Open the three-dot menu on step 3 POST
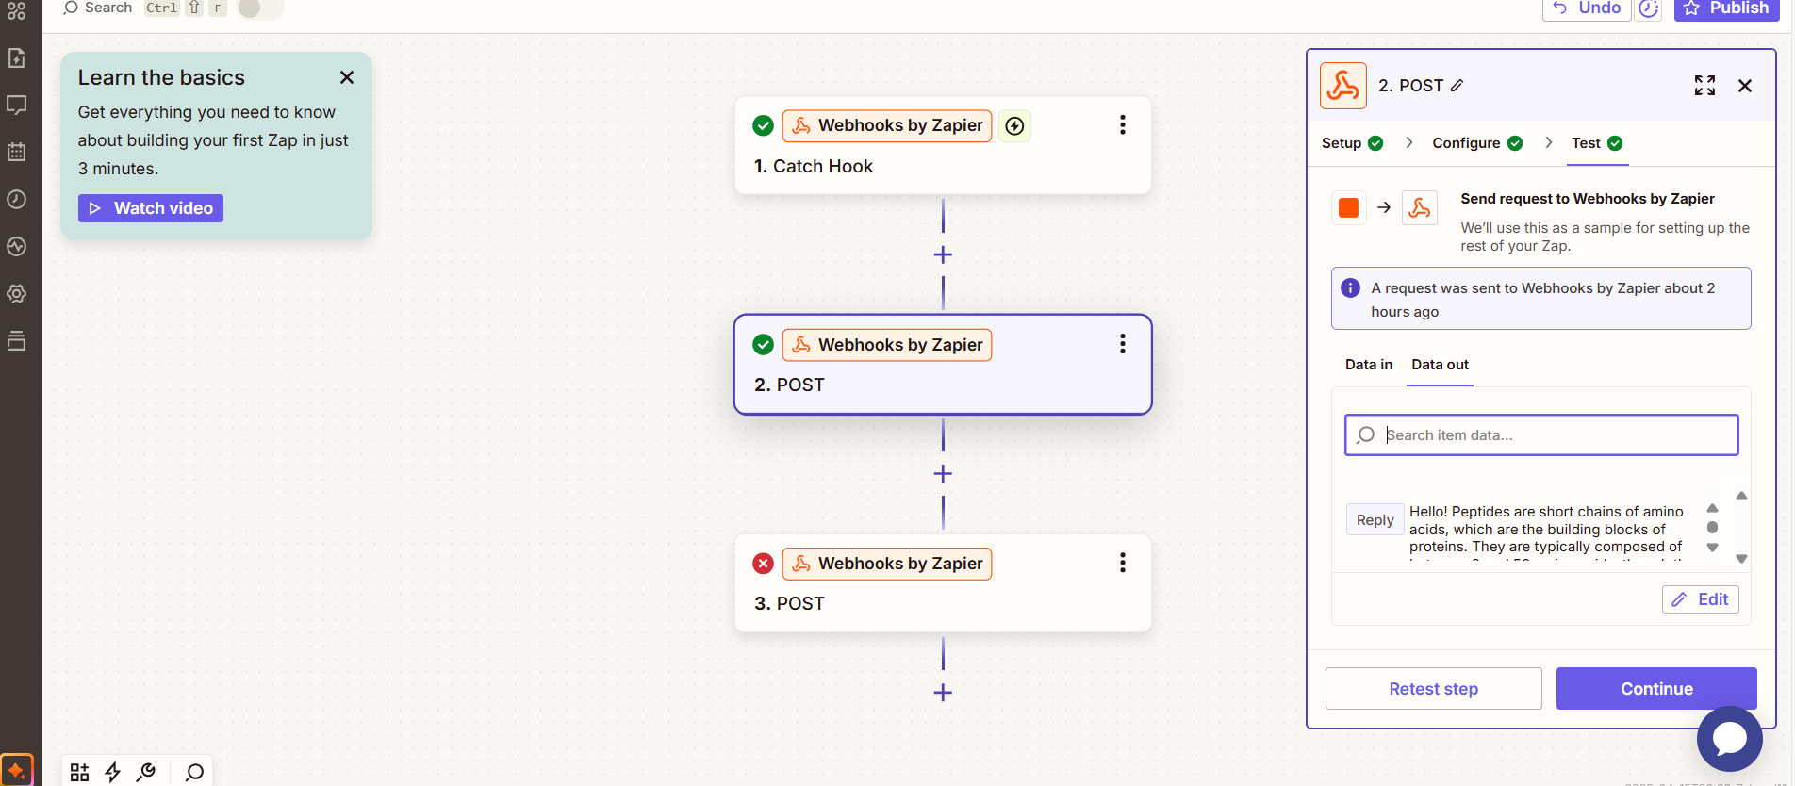This screenshot has height=786, width=1795. [x=1122, y=563]
